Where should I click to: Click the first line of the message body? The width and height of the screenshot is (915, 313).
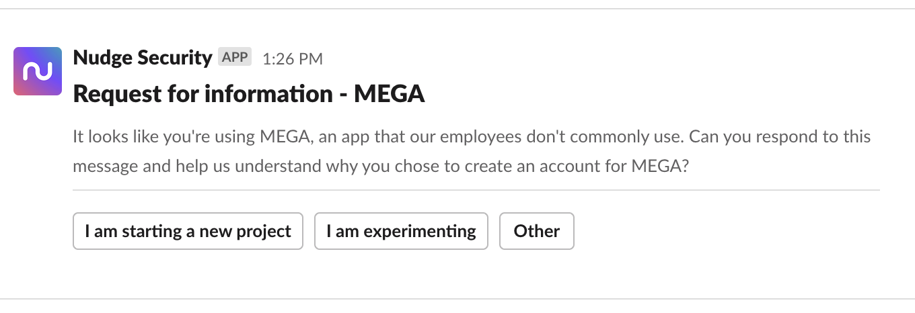point(471,137)
